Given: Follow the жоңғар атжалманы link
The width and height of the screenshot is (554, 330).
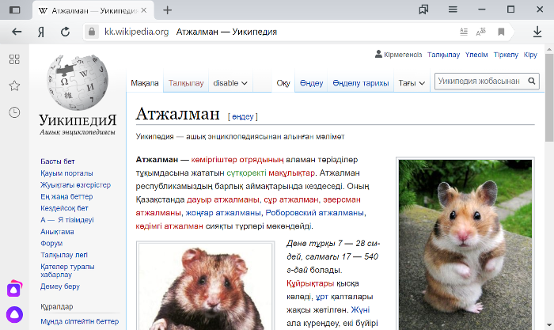Looking at the screenshot, I should [x=223, y=213].
